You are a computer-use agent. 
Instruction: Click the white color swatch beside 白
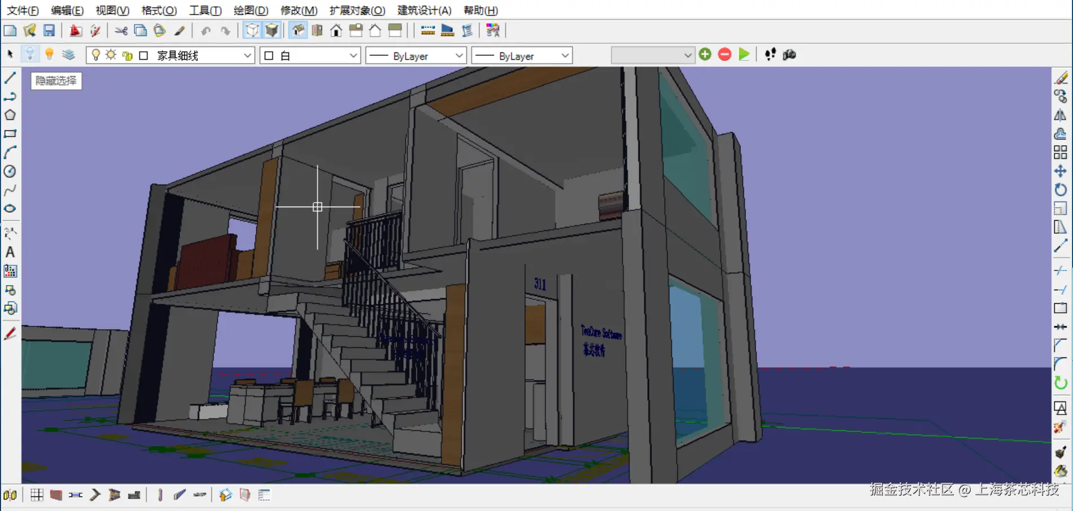(x=269, y=55)
